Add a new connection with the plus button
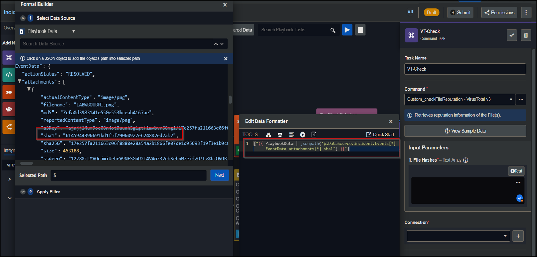This screenshot has width=537, height=257. (518, 236)
